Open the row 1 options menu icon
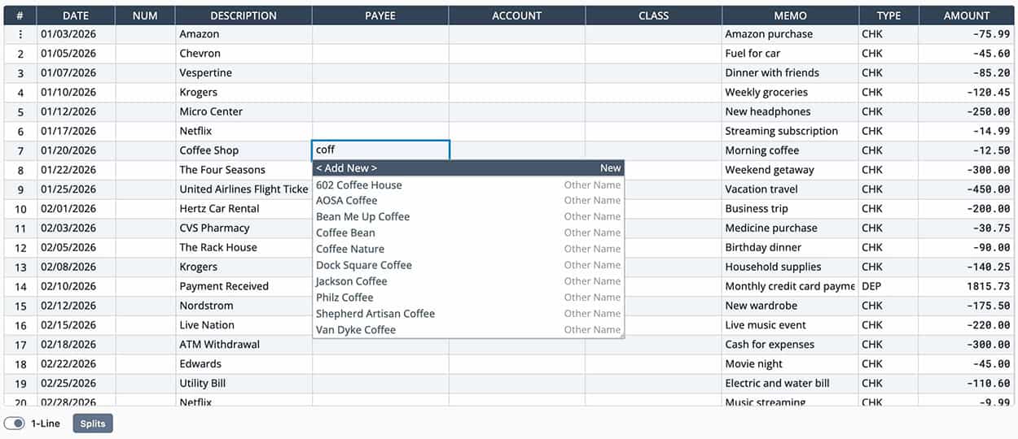The height and width of the screenshot is (439, 1018). 20,34
